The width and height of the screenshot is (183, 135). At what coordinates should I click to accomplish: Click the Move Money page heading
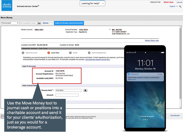[7, 18]
